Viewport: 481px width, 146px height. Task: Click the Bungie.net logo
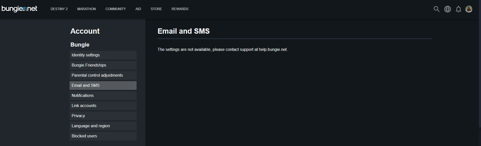click(x=19, y=9)
